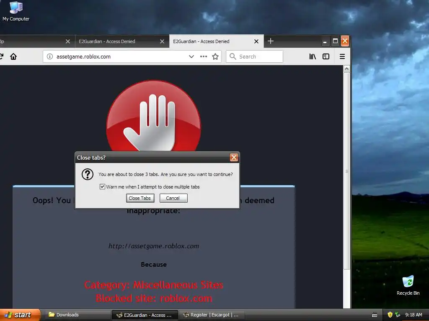The image size is (429, 321).
Task: Click the scrollbar up arrow
Action: (x=346, y=69)
